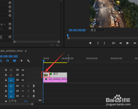Click fx badge on IMG_20190502_191512 clip
Screen dimensions: 138x109
tap(46, 79)
